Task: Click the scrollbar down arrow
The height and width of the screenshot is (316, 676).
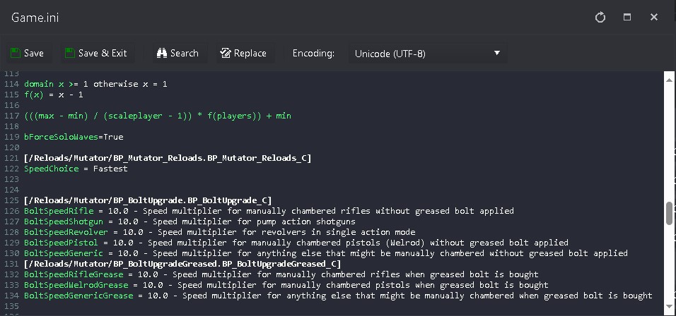Action: [x=670, y=307]
